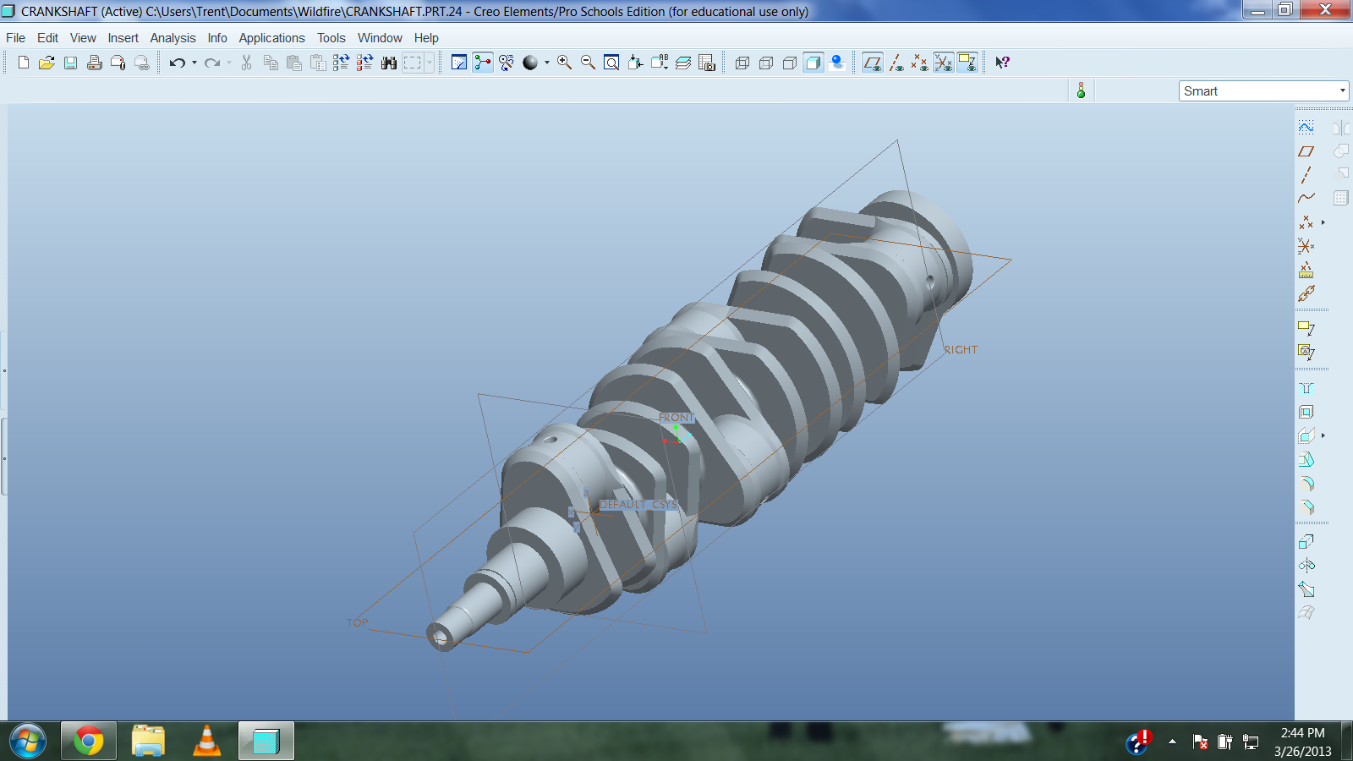Open the Smart selection filter dropdown
The height and width of the screenshot is (761, 1353).
(x=1342, y=91)
